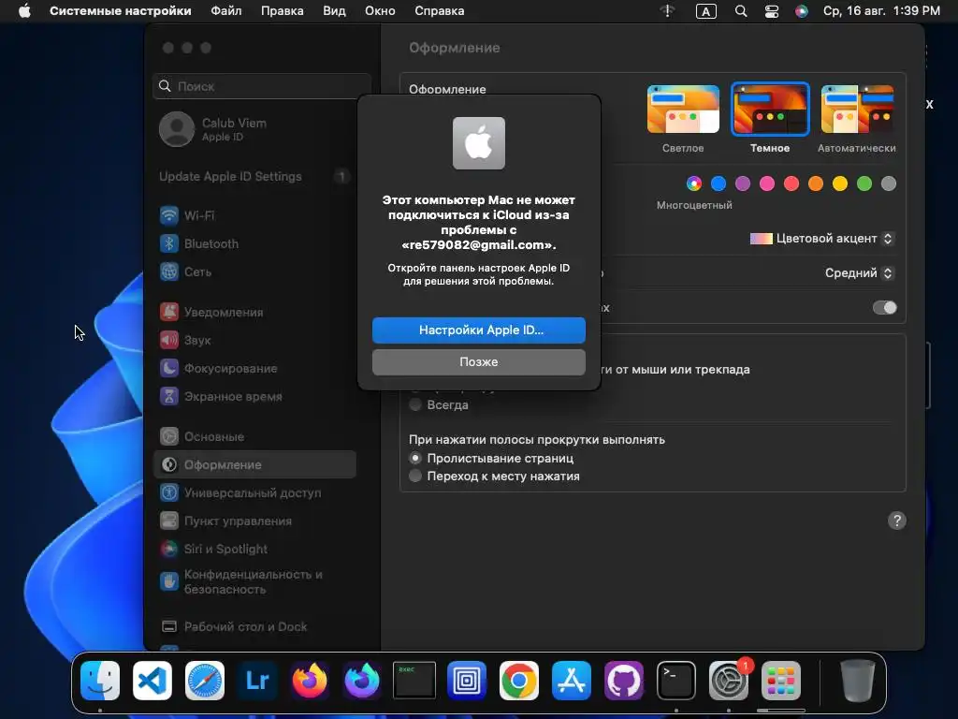Image resolution: width=958 pixels, height=719 pixels.
Task: Choose Темное appearance thumbnail
Action: point(770,110)
